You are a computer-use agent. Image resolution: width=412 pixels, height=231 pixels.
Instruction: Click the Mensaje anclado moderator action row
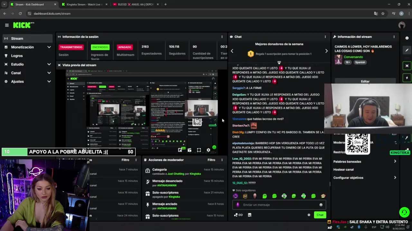(184, 206)
